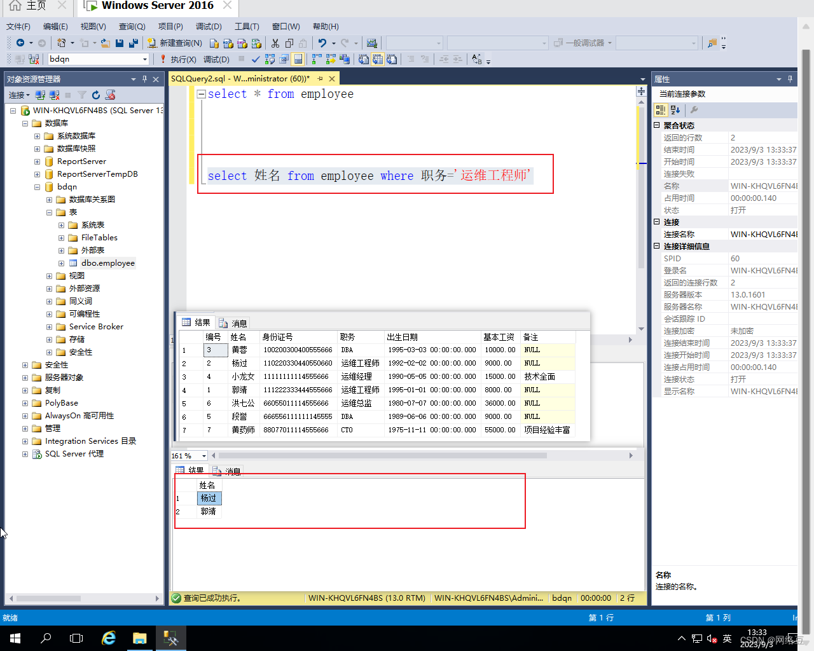Collapse the bdqn database node

click(37, 187)
